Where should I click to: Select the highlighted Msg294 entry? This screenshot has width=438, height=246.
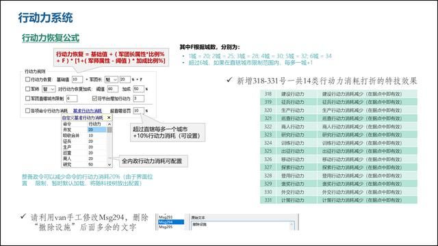pos(171,222)
